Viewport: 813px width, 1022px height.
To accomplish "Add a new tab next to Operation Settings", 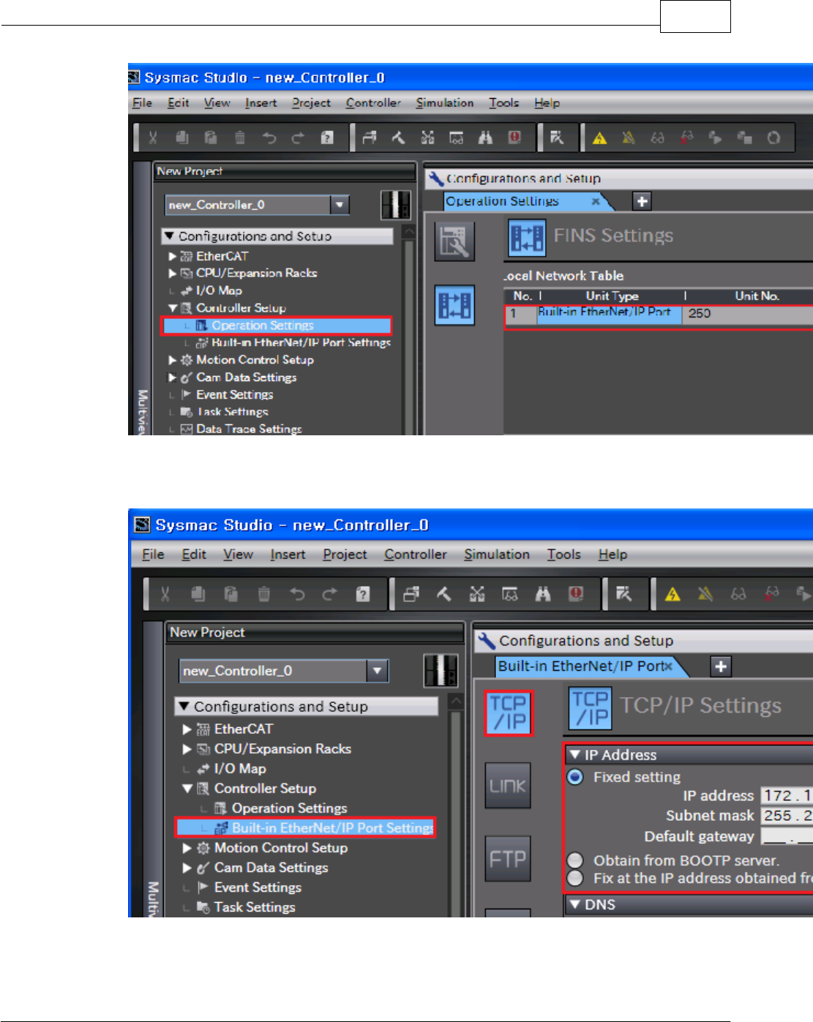I will point(642,201).
